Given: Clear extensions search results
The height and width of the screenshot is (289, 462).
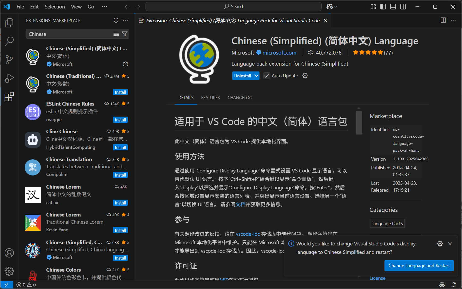Looking at the screenshot, I should (116, 34).
